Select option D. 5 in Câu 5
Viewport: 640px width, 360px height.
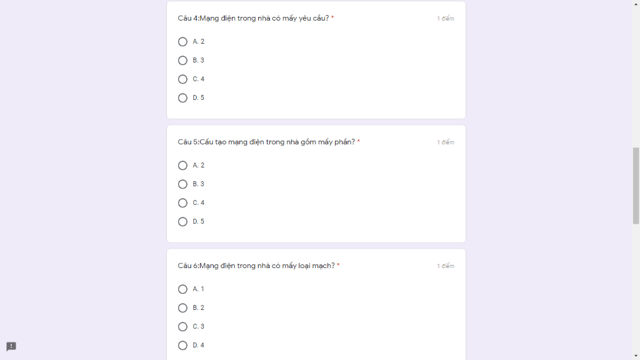pyautogui.click(x=182, y=222)
